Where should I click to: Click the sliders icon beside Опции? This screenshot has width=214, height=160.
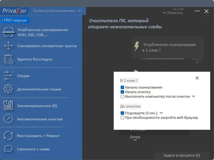pyautogui.click(x=8, y=75)
